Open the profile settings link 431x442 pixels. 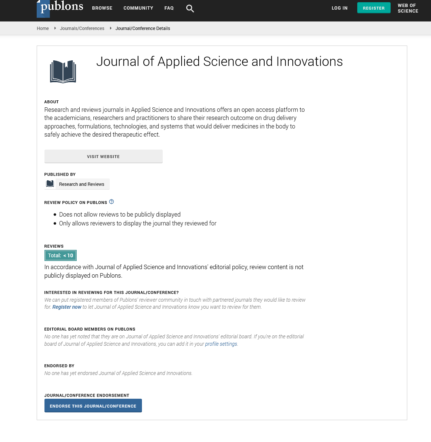(221, 344)
